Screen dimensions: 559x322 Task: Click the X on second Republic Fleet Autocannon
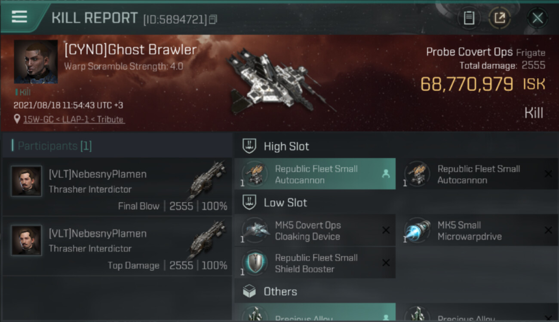click(x=548, y=174)
